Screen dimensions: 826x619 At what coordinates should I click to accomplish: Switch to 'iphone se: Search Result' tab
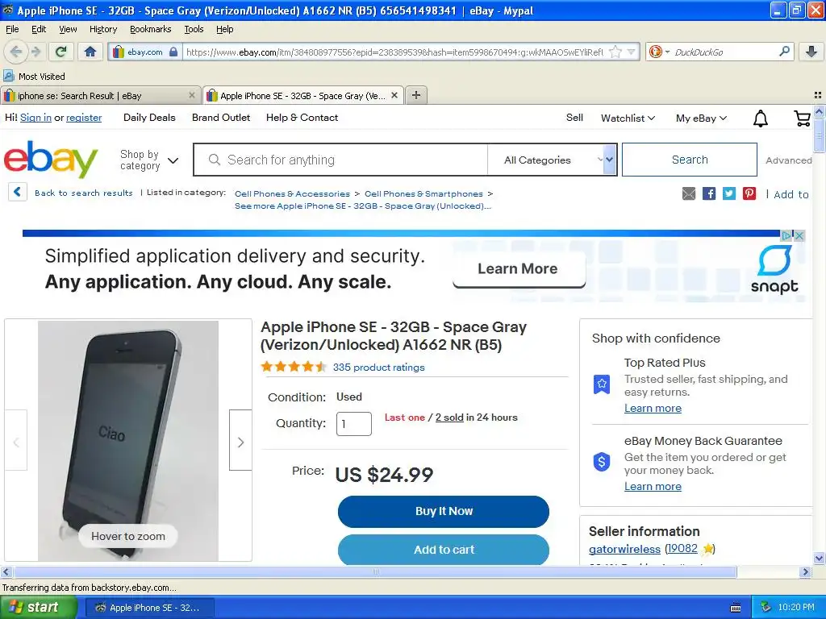coord(100,95)
